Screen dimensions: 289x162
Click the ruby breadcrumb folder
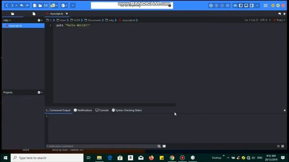click(110, 20)
